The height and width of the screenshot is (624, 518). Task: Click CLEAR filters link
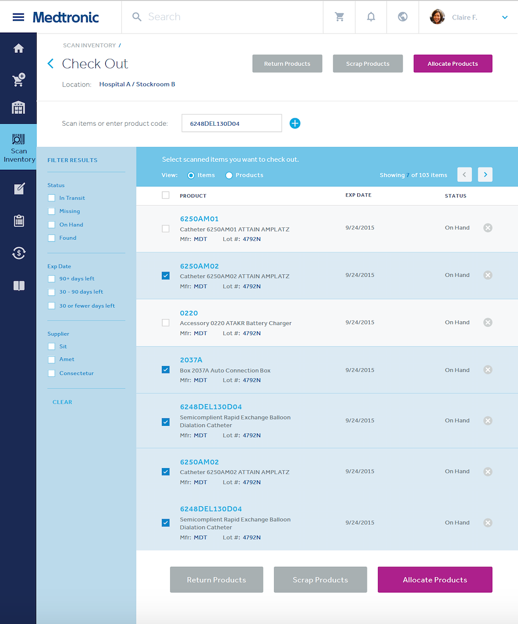pyautogui.click(x=63, y=402)
